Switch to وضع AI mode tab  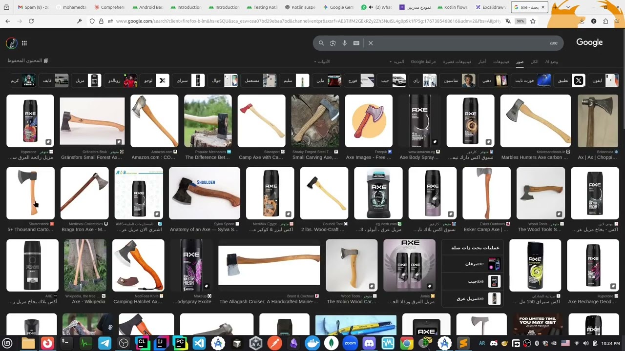coord(551,61)
